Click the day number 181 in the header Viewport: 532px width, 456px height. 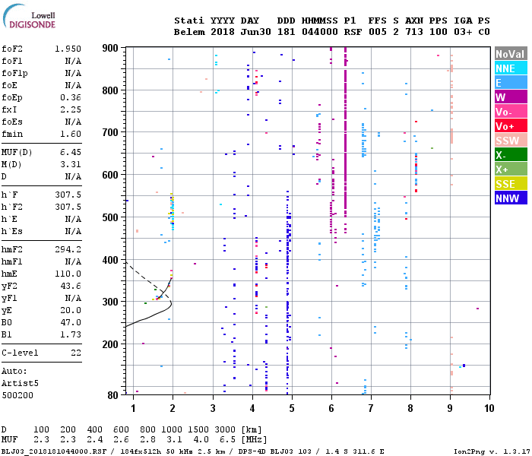286,32
